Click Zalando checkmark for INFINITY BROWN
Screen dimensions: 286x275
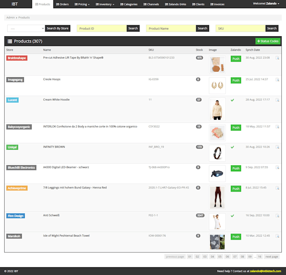tap(232, 147)
